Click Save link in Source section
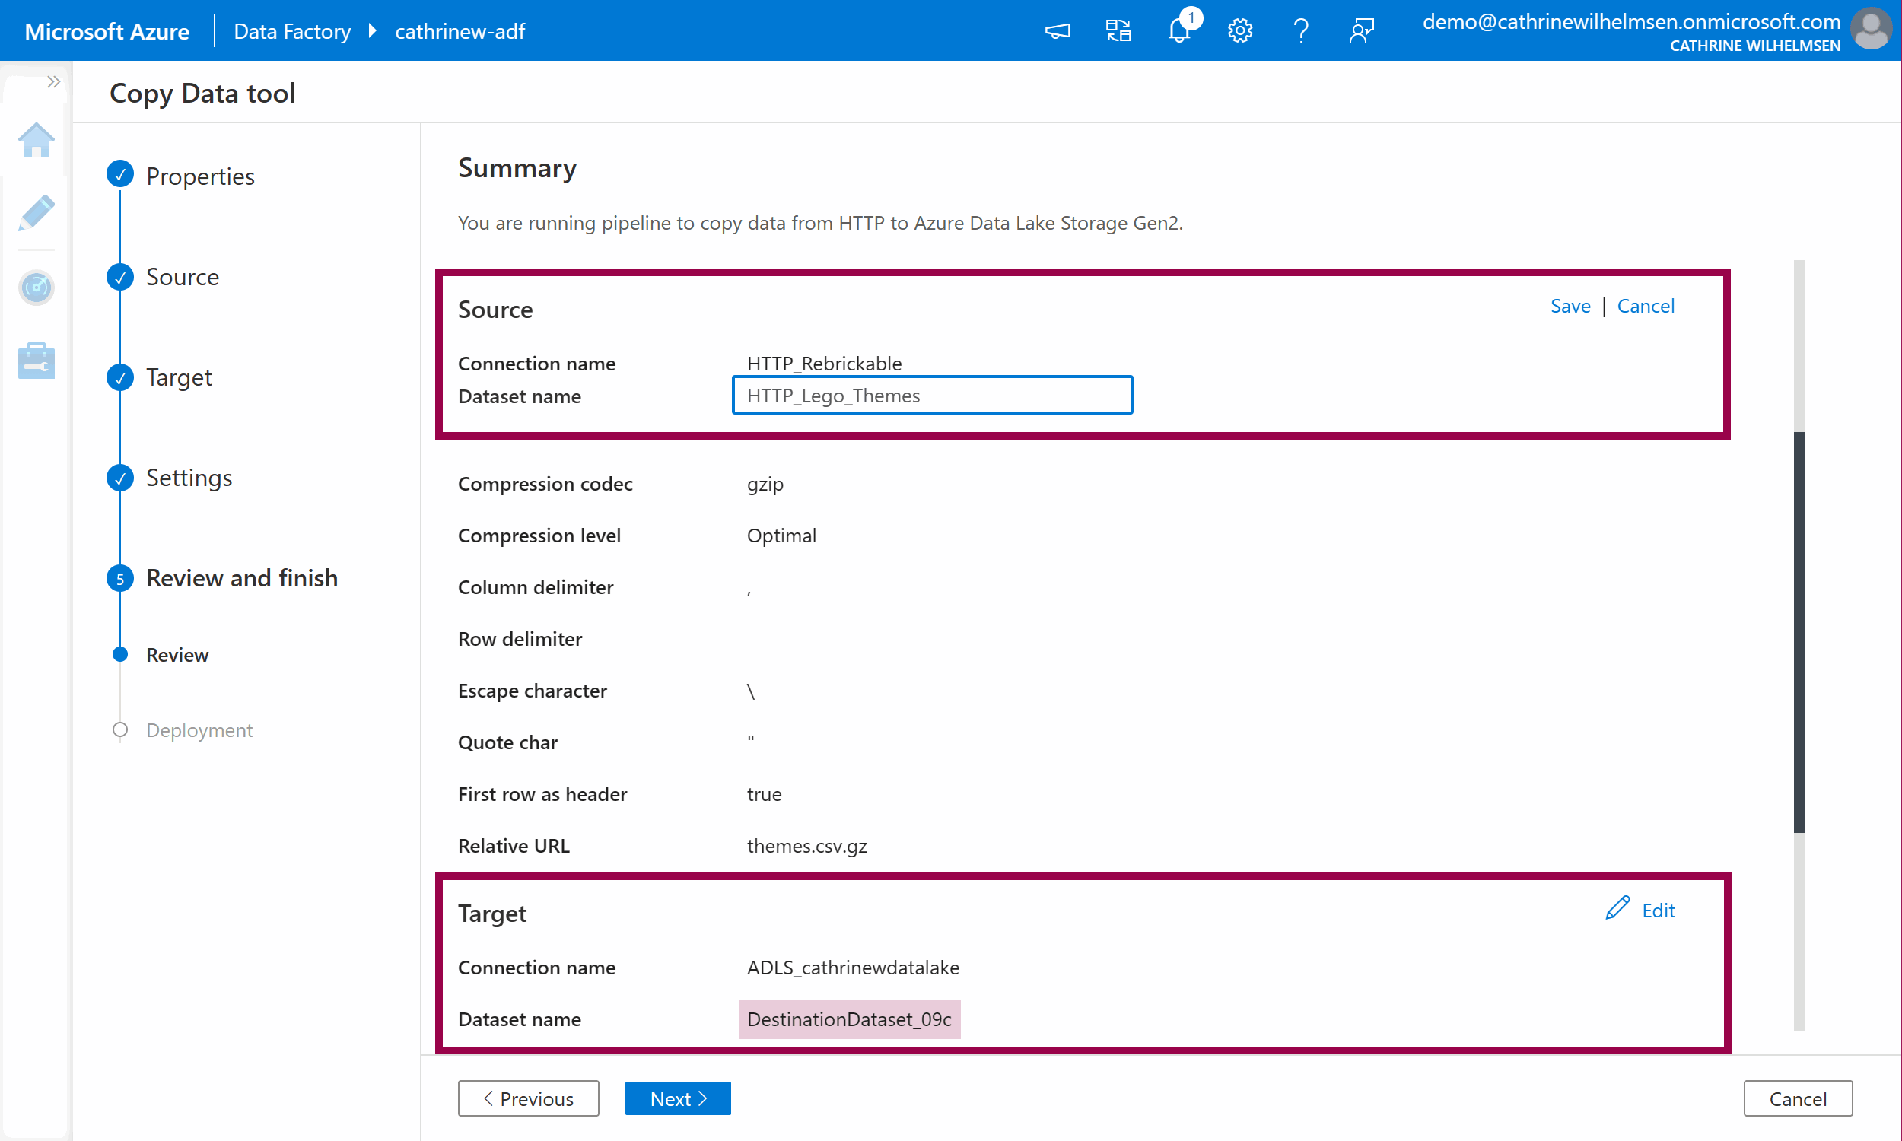The height and width of the screenshot is (1141, 1902). coord(1570,306)
